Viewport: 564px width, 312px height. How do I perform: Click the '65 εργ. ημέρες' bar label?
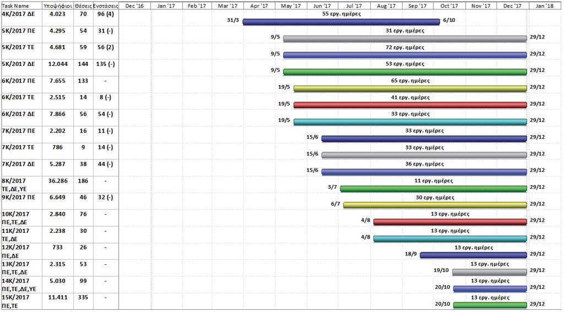tap(410, 81)
